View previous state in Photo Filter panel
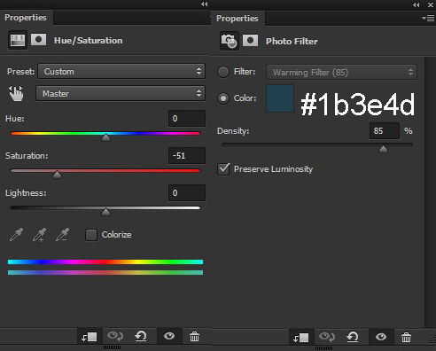Image resolution: width=436 pixels, height=351 pixels. [x=327, y=337]
